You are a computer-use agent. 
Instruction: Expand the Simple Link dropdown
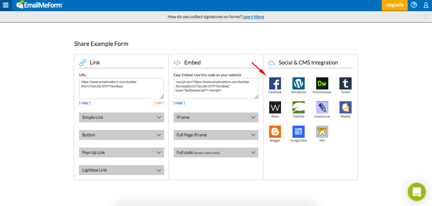tap(121, 117)
